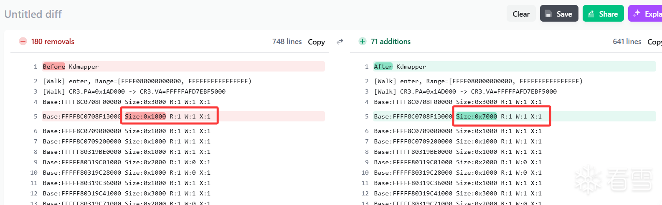Screen dimensions: 662x205
Task: Rename the Untitled diff title
Action: (33, 14)
